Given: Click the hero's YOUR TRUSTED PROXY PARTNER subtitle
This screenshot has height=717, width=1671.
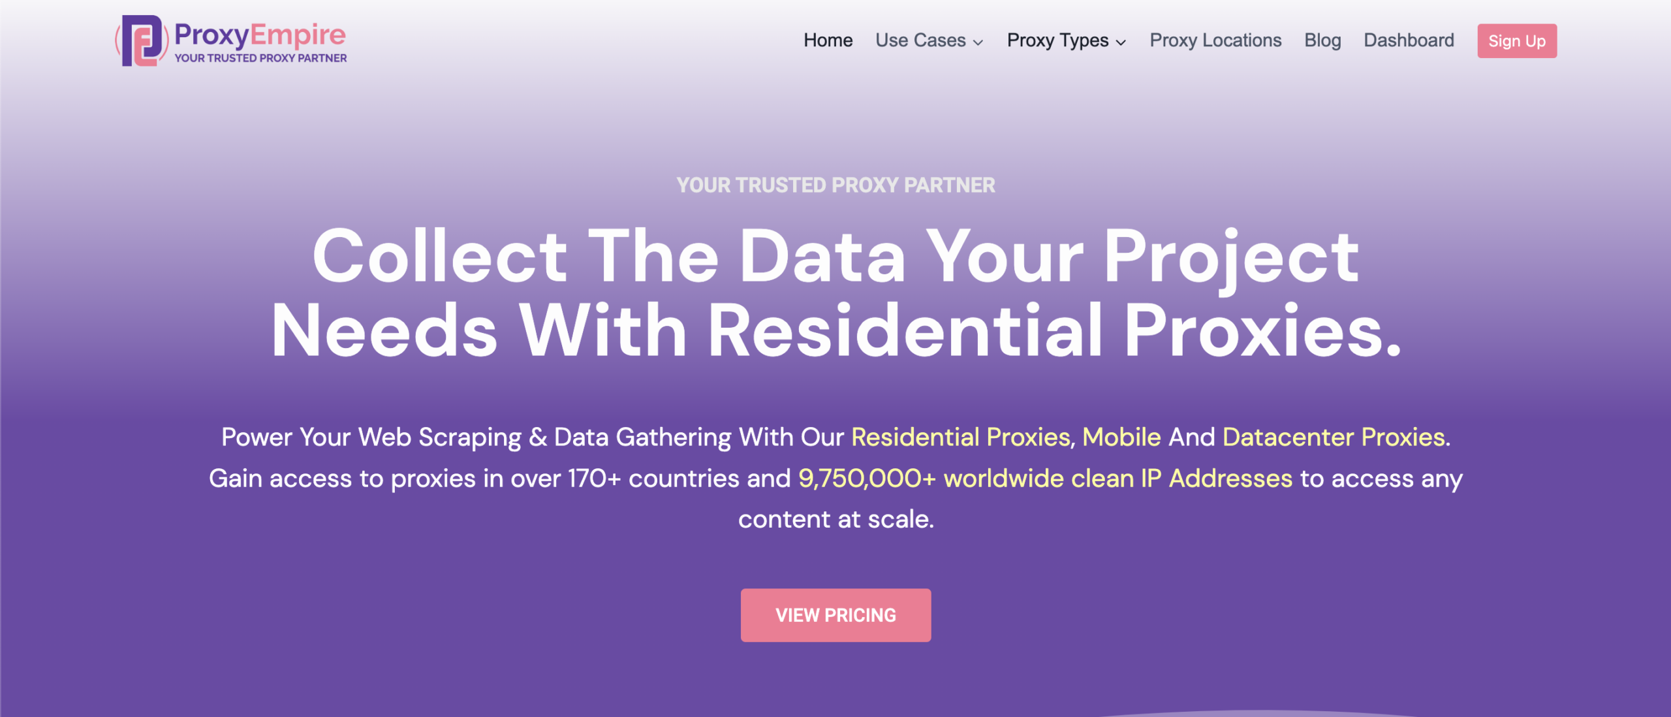Looking at the screenshot, I should [835, 185].
